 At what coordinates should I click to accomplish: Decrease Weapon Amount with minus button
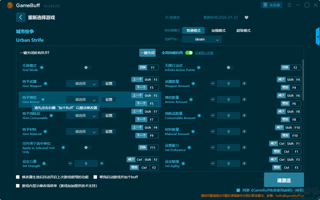(x=213, y=83)
